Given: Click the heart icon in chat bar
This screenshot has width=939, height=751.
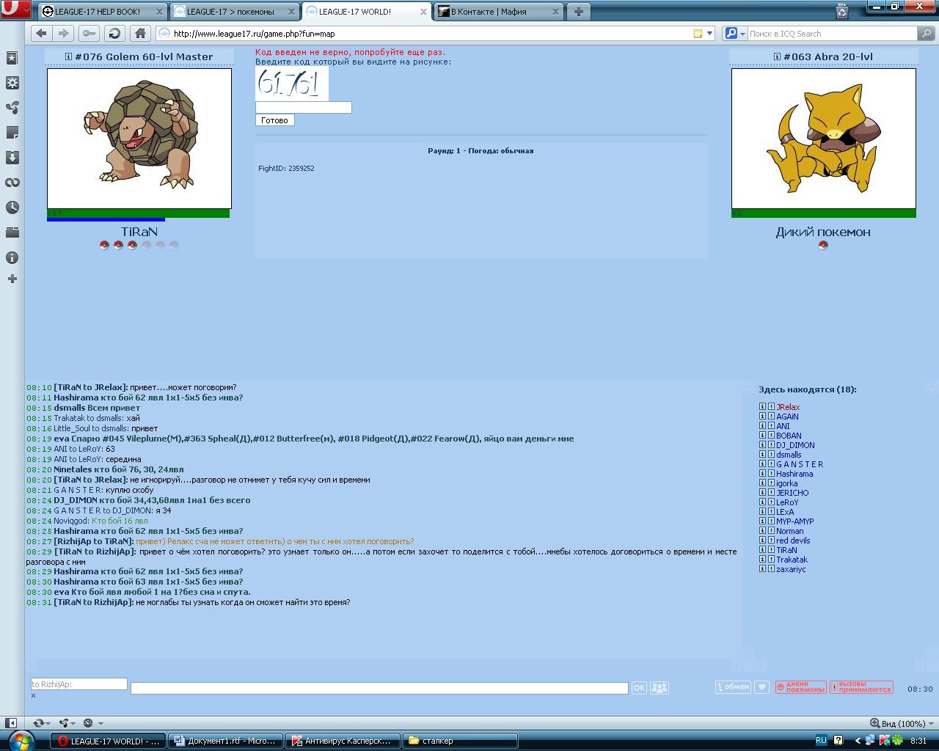Looking at the screenshot, I should coord(762,687).
